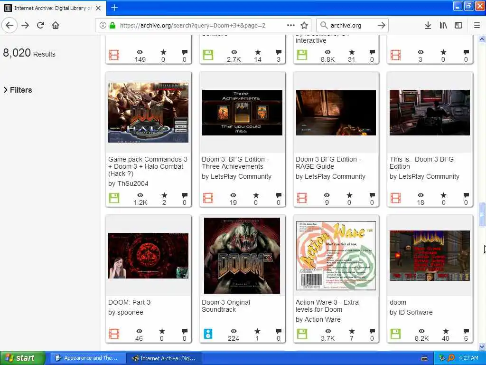The width and height of the screenshot is (486, 365).
Task: Open DOOM: Part 3 video thumbnail
Action: pyautogui.click(x=148, y=255)
